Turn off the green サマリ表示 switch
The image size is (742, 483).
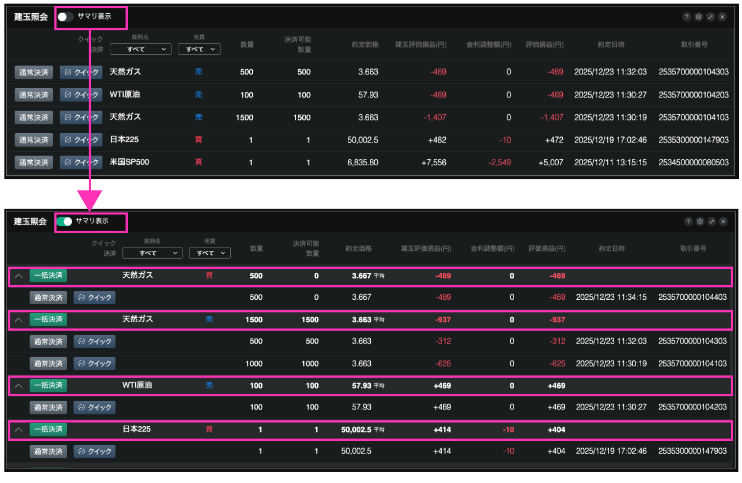click(x=64, y=221)
